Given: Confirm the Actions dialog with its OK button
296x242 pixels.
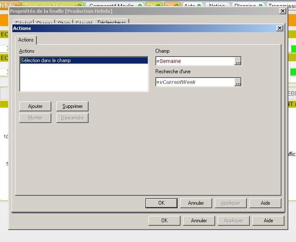Looking at the screenshot, I should (x=161, y=203).
